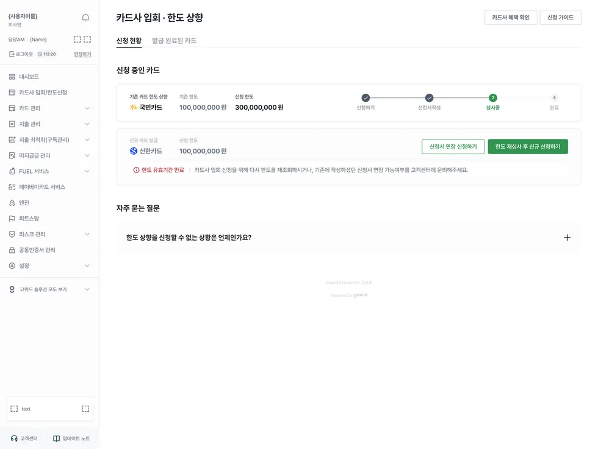Screen dimensions: 598x449
Task: Open 업데이트 노트 book icon
Action: click(56, 438)
